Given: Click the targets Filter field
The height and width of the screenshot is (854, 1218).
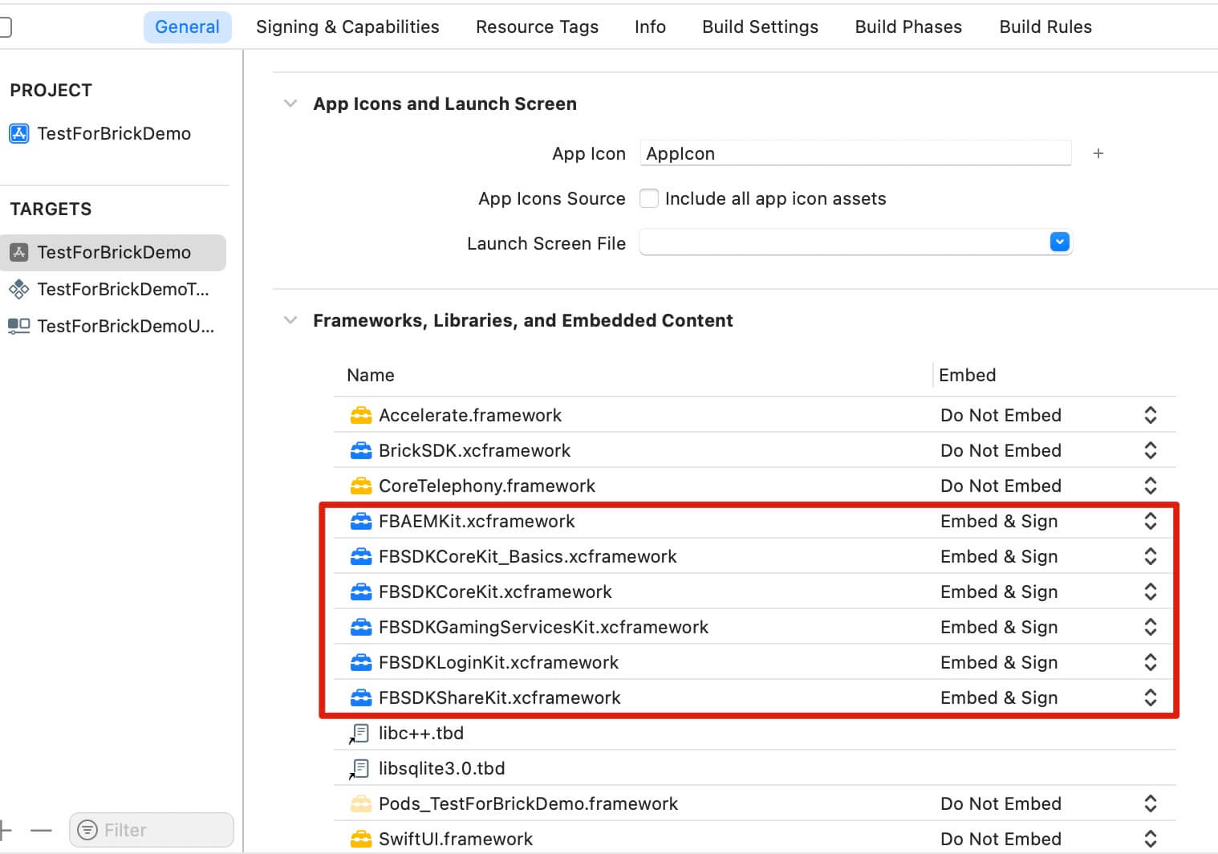Looking at the screenshot, I should (152, 830).
